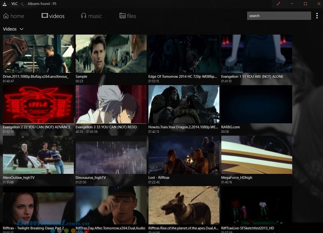The height and width of the screenshot is (233, 323).
Task: Click the home house icon
Action: pyautogui.click(x=6, y=16)
